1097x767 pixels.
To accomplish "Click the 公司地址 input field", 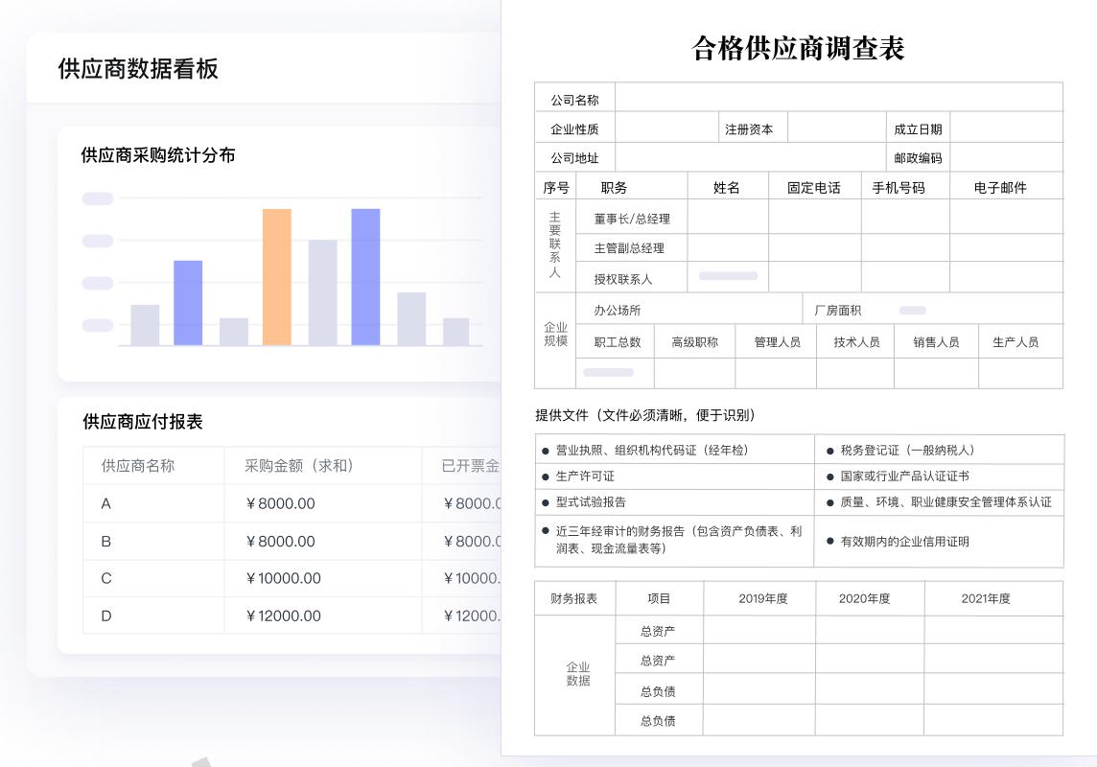I will (x=751, y=156).
